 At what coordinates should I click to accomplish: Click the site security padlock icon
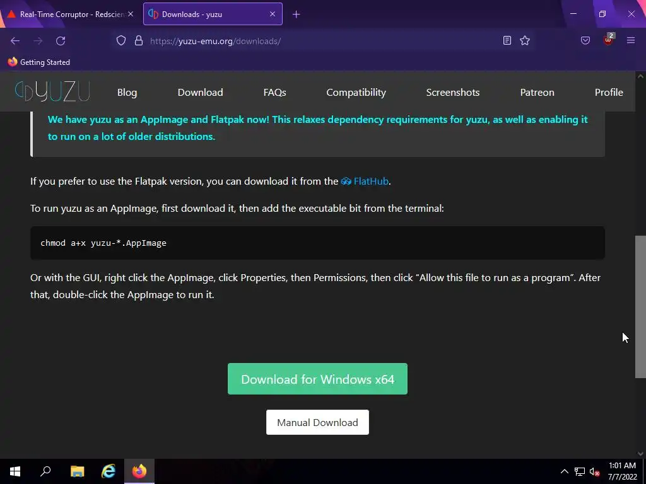pyautogui.click(x=139, y=41)
